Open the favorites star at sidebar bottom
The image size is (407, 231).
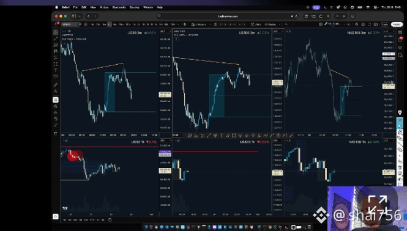point(56,216)
